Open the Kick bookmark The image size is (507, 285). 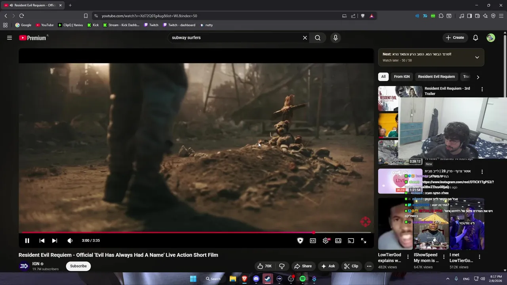93,25
